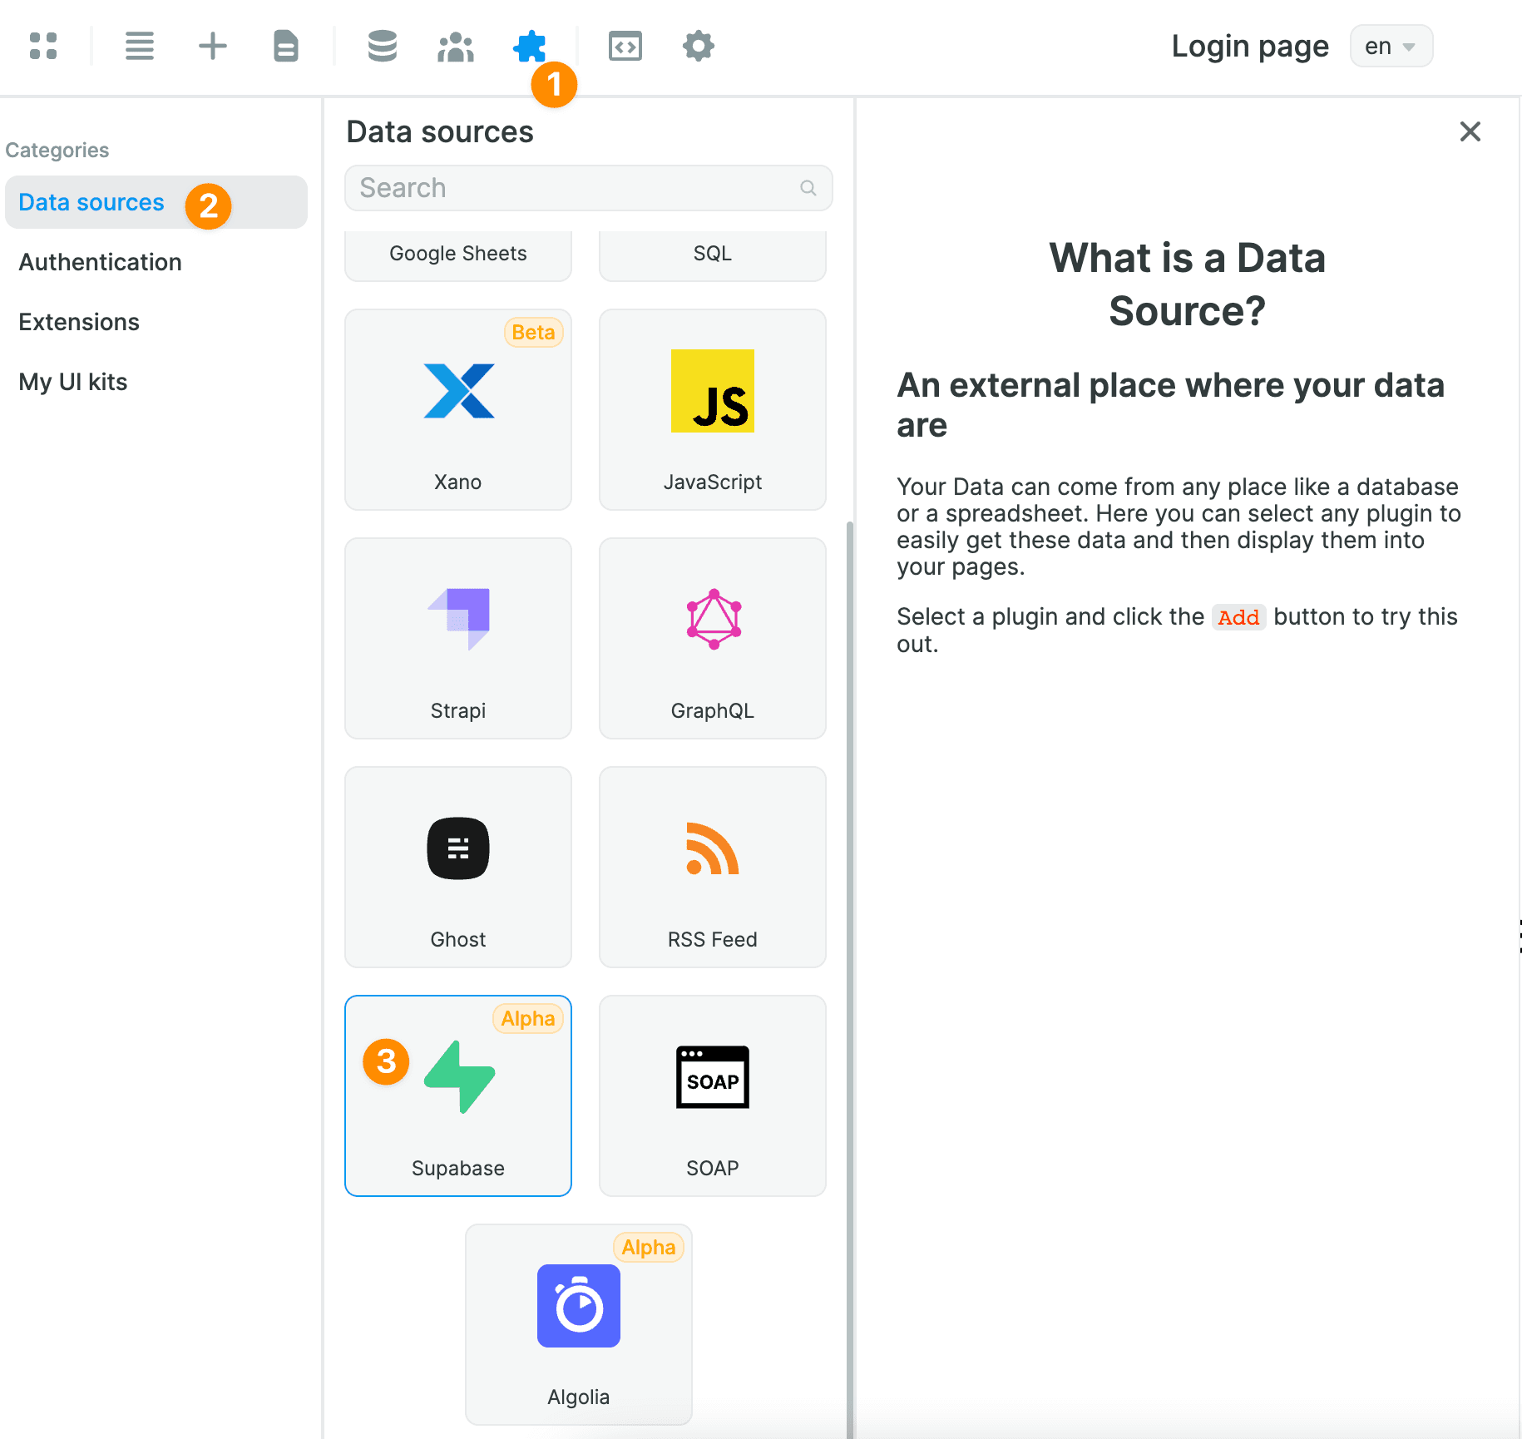
Task: Select the RSS Feed icon
Action: [712, 848]
